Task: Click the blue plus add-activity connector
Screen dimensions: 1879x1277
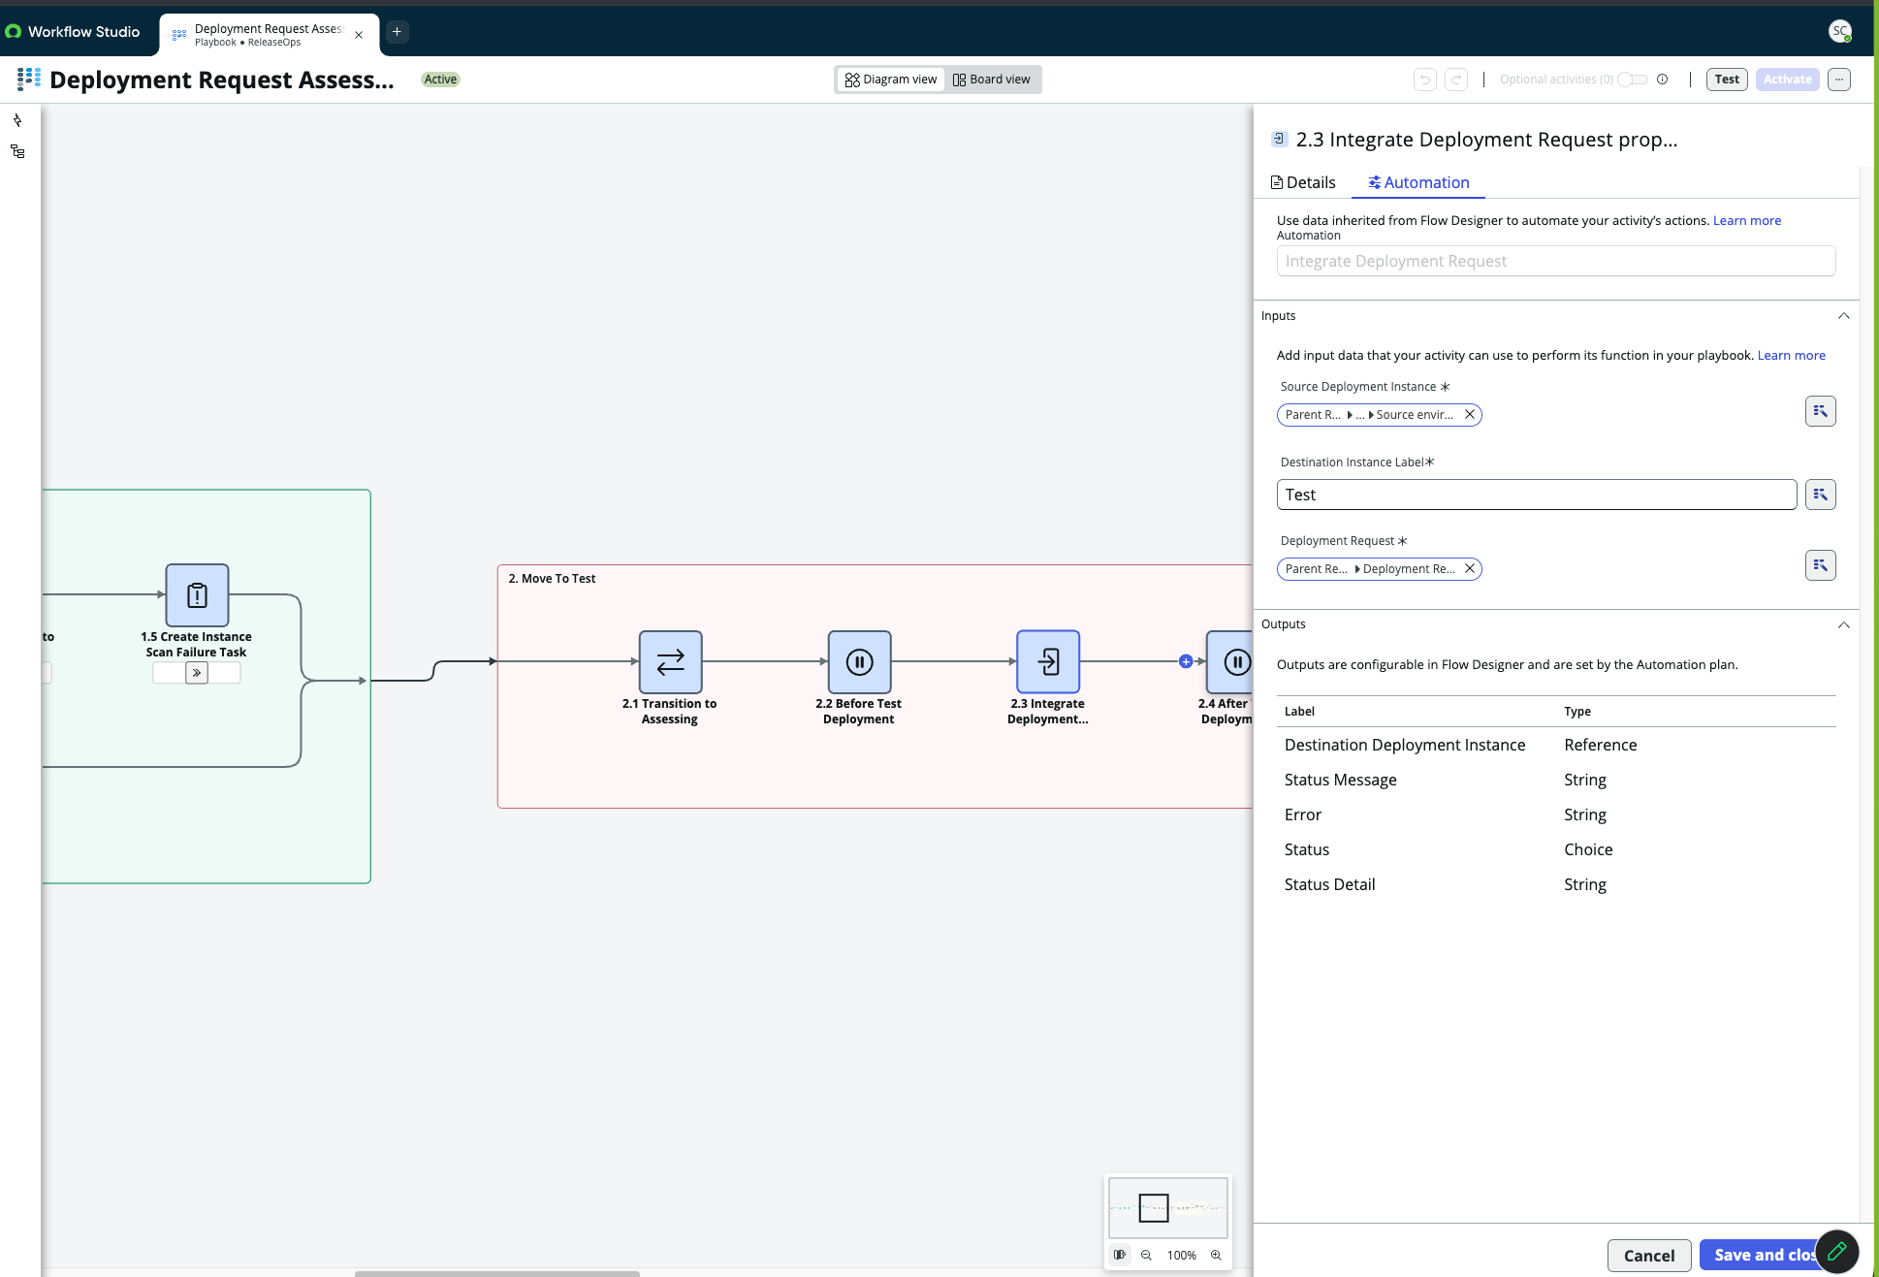Action: tap(1186, 661)
